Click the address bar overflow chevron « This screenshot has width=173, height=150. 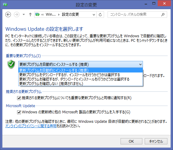pos(42,14)
